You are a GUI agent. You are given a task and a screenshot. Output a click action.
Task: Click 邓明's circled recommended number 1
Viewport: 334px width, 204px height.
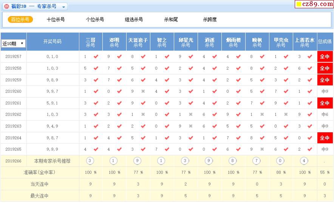click(x=113, y=161)
